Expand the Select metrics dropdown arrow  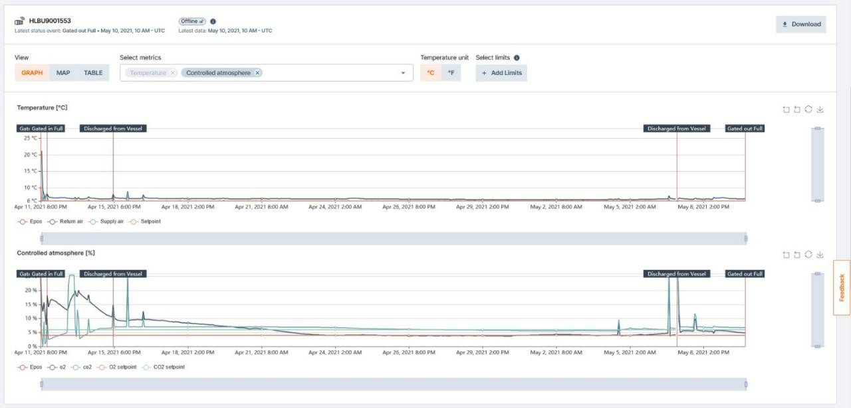tap(403, 73)
